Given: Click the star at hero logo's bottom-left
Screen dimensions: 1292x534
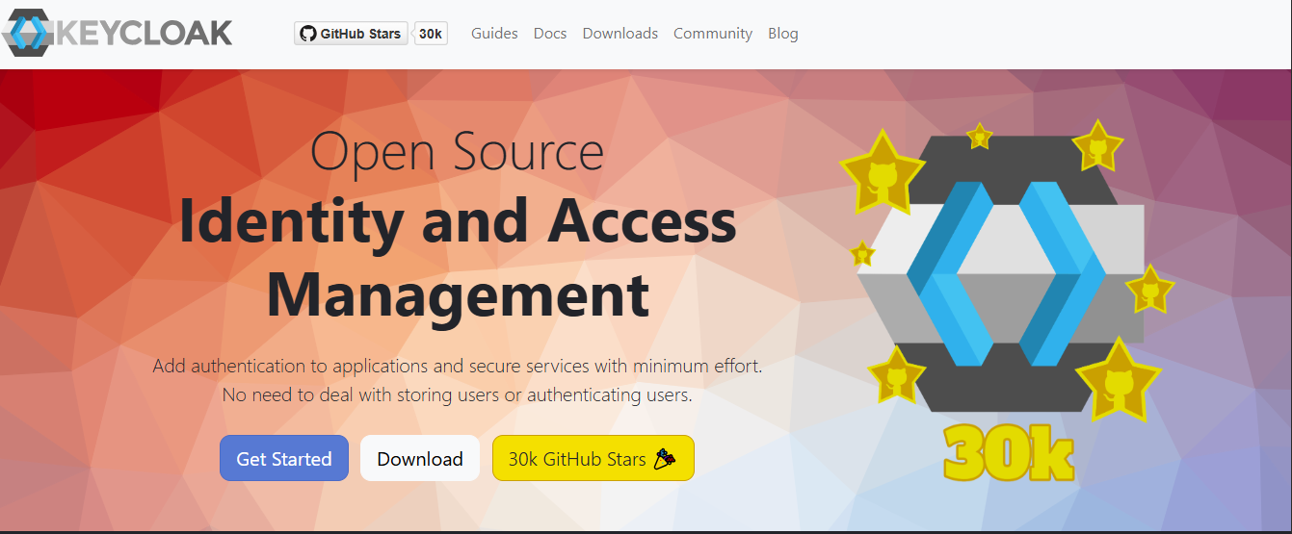Looking at the screenshot, I should 896,375.
